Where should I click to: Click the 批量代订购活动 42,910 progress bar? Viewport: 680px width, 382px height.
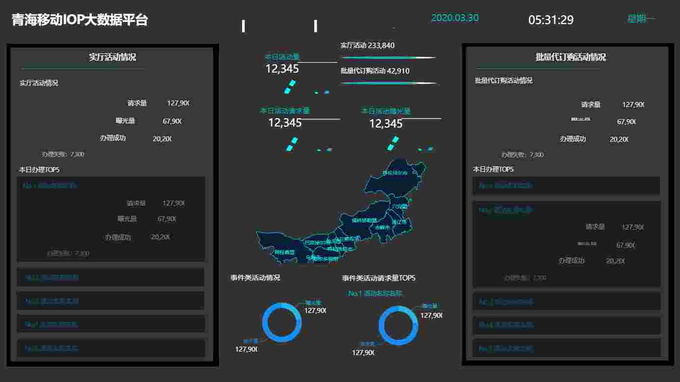388,83
